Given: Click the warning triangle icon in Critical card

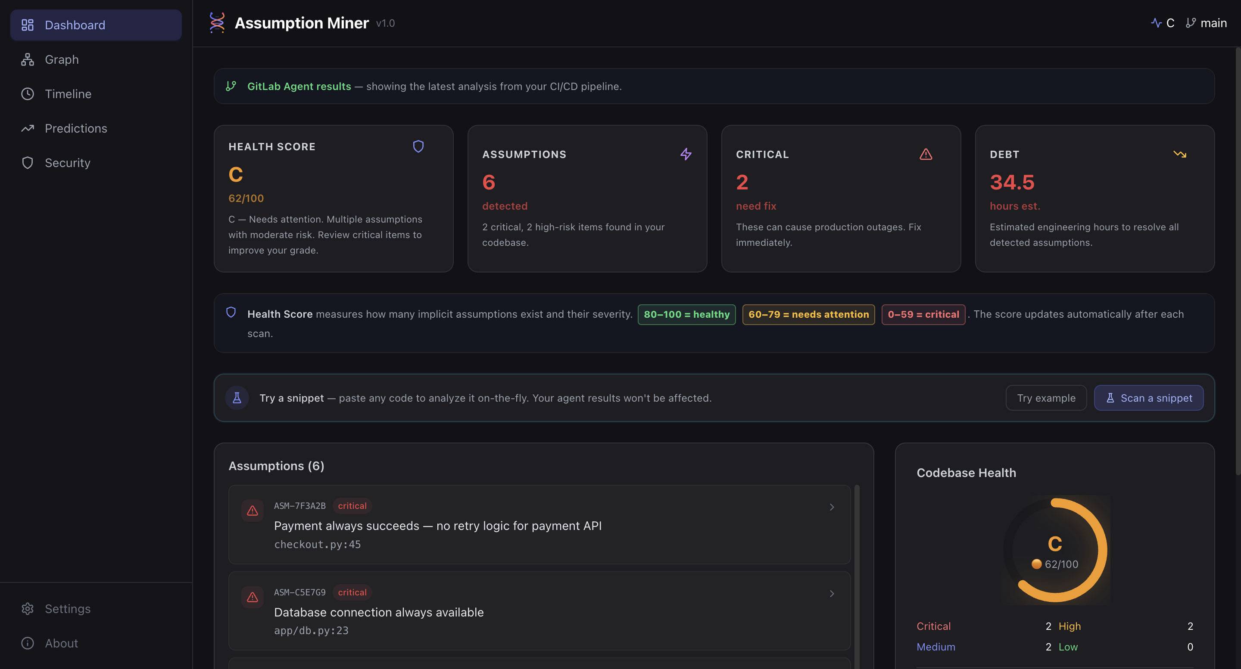Looking at the screenshot, I should tap(926, 154).
